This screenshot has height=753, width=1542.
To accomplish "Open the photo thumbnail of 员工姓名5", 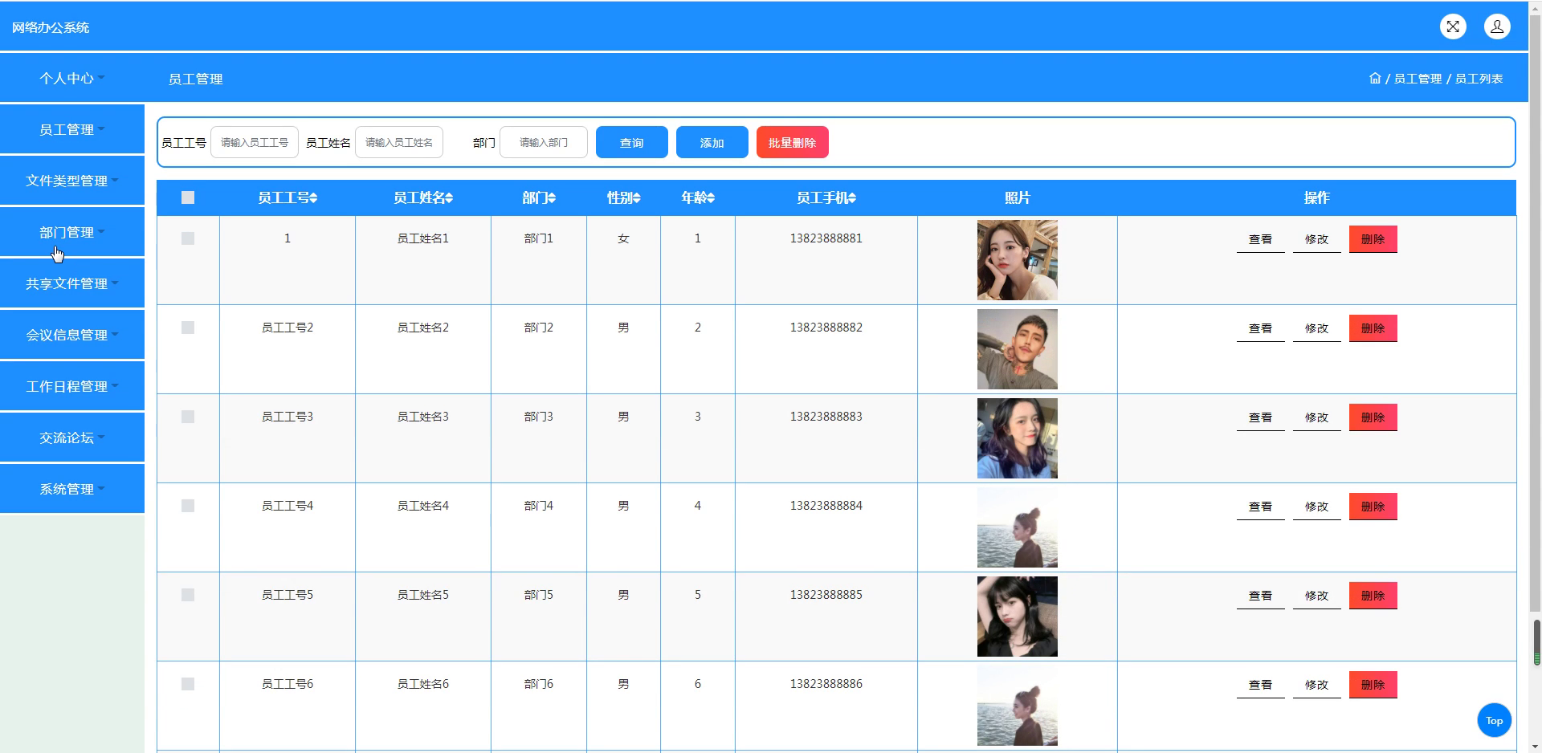I will coord(1018,617).
